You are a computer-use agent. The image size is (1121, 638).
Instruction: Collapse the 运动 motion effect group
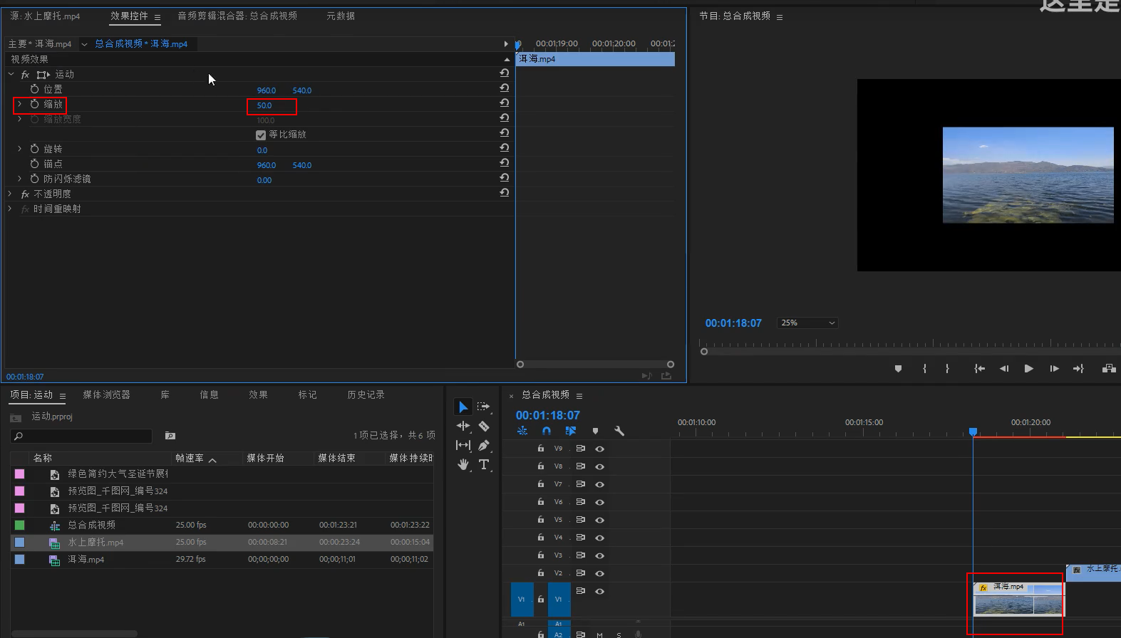(x=11, y=74)
